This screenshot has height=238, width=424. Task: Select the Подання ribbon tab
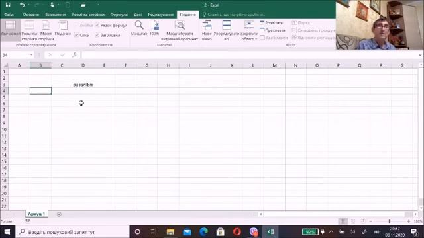coord(187,15)
